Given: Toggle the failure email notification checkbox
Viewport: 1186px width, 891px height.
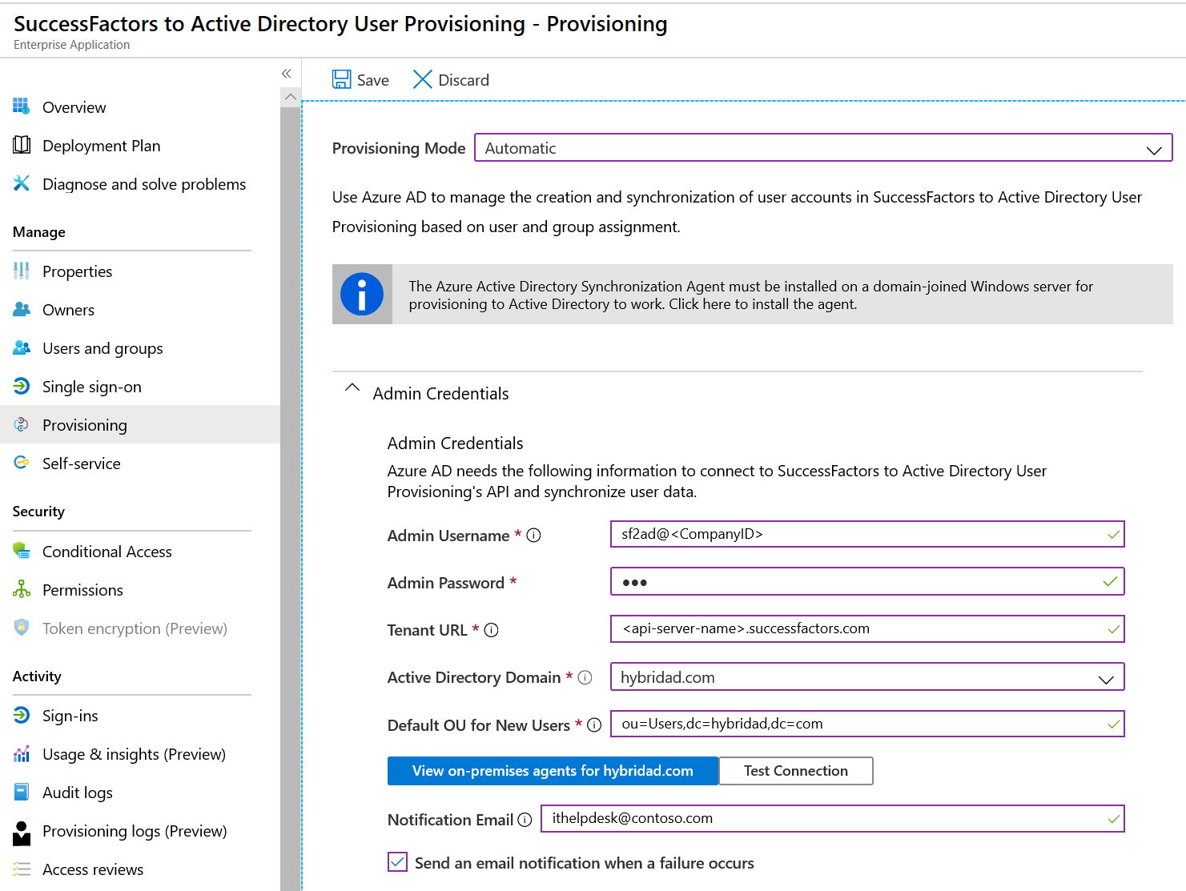Looking at the screenshot, I should click(397, 862).
